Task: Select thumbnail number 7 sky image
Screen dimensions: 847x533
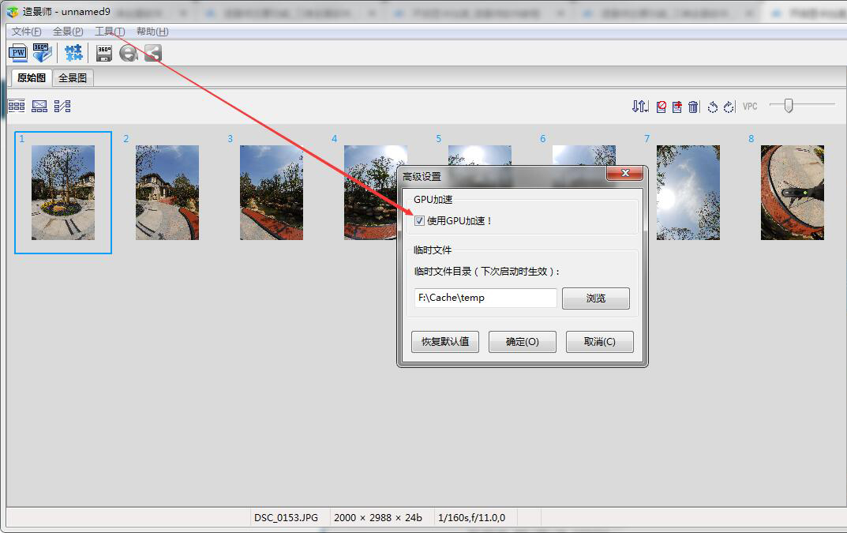Action: [x=688, y=193]
